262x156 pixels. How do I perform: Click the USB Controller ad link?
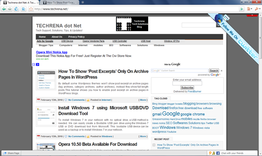click(x=120, y=41)
